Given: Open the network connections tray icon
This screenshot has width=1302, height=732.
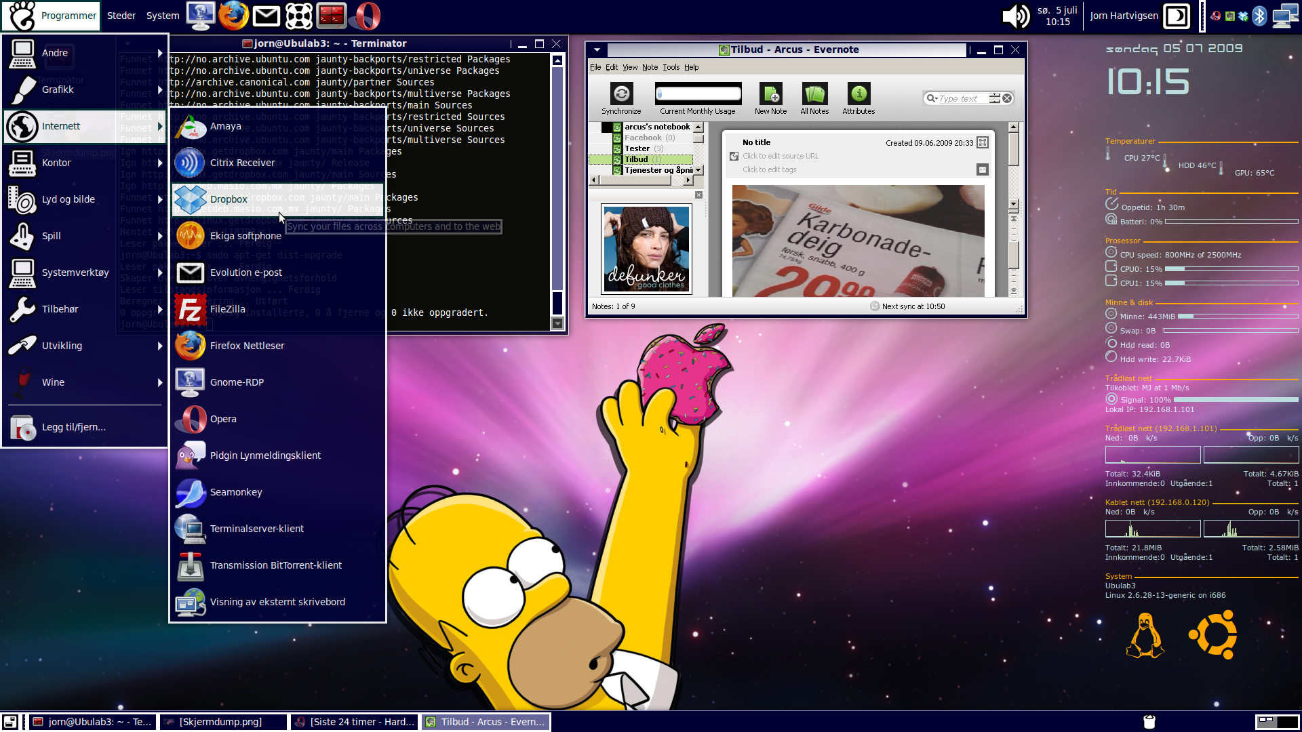Looking at the screenshot, I should point(1284,16).
